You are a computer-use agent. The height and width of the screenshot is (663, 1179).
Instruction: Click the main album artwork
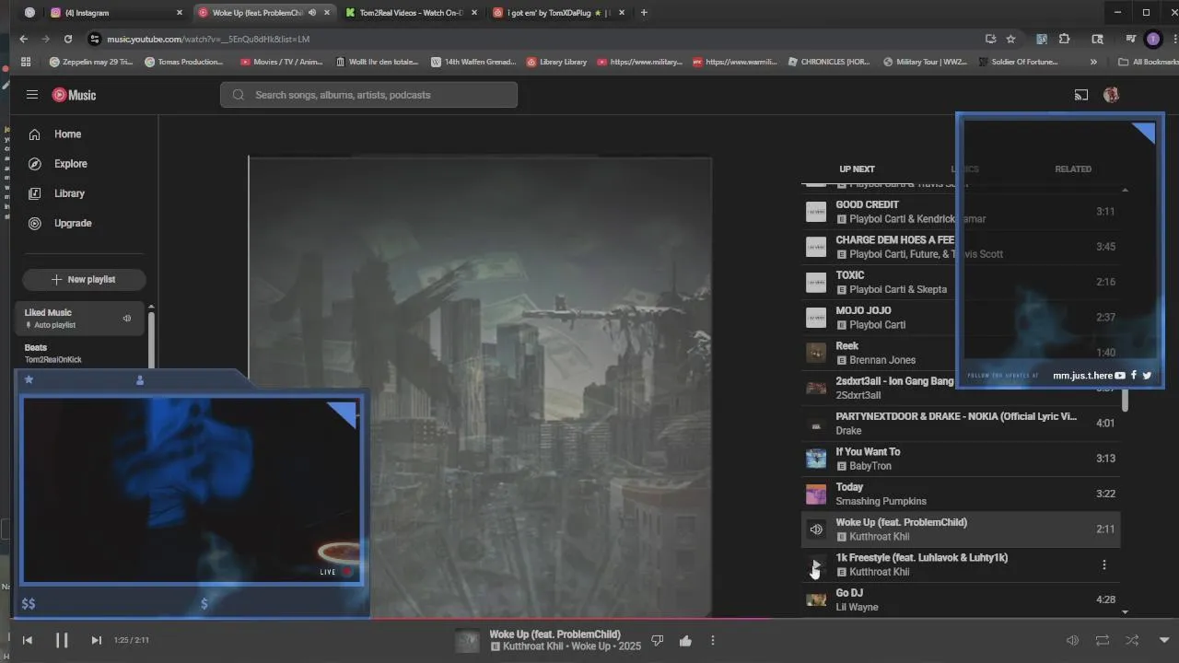[480, 387]
